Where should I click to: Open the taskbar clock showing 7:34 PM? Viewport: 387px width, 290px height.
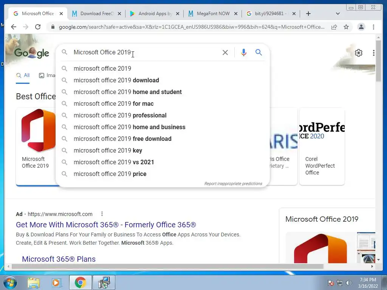368,283
